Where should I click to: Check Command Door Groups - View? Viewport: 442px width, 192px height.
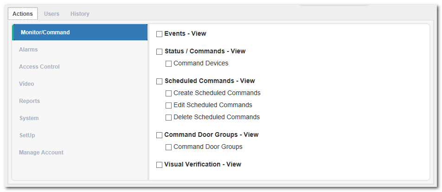(x=159, y=135)
